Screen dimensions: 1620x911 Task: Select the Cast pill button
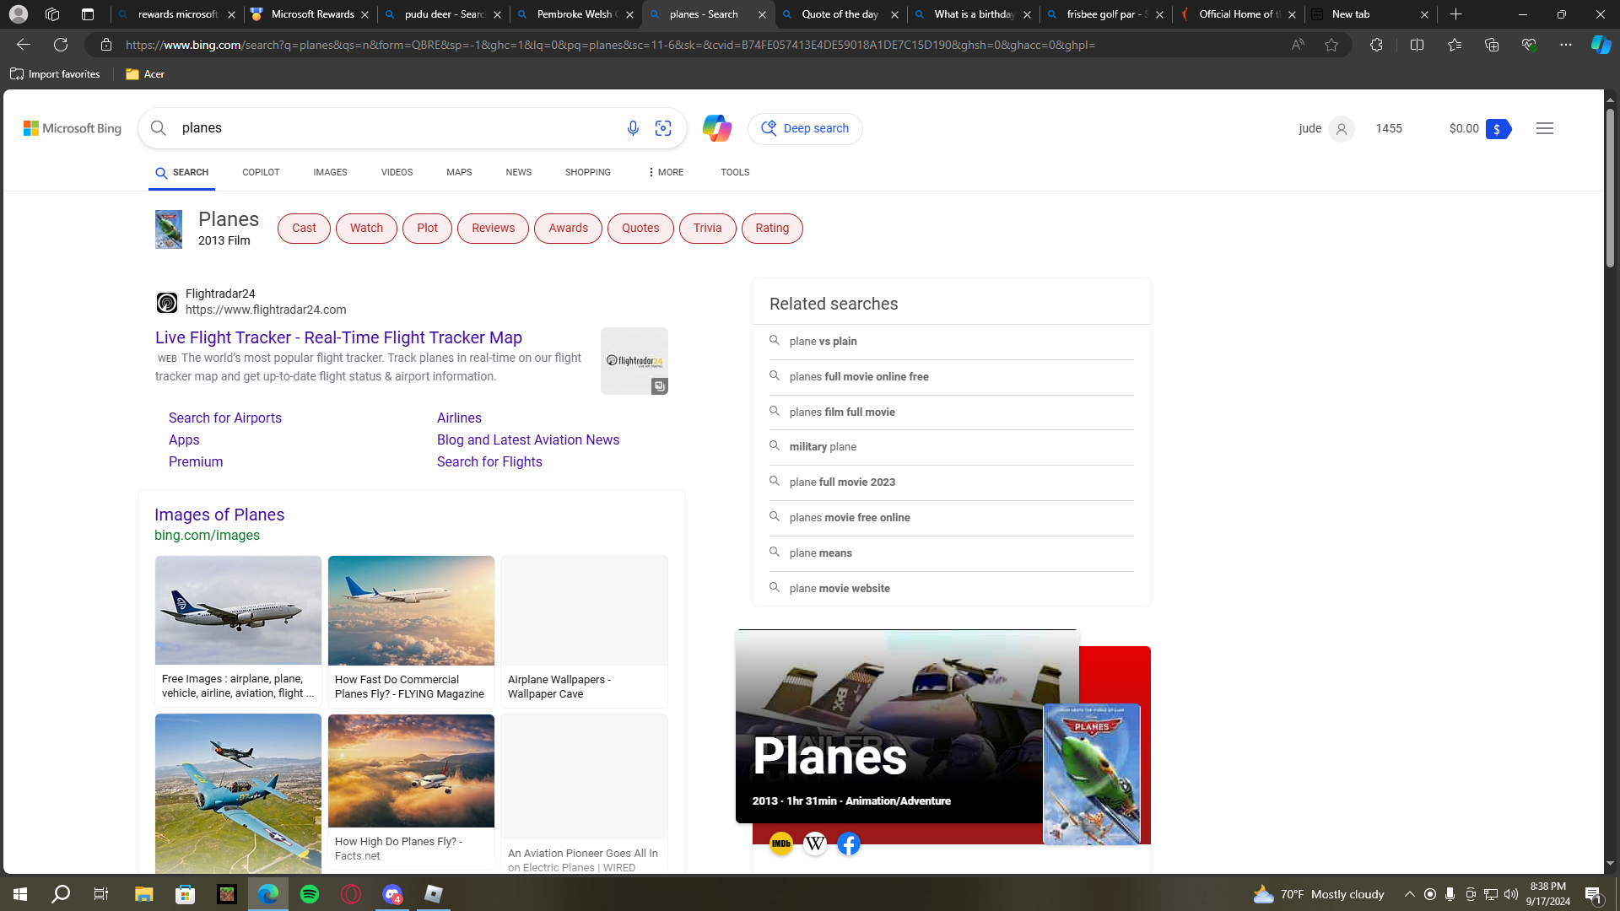304,228
